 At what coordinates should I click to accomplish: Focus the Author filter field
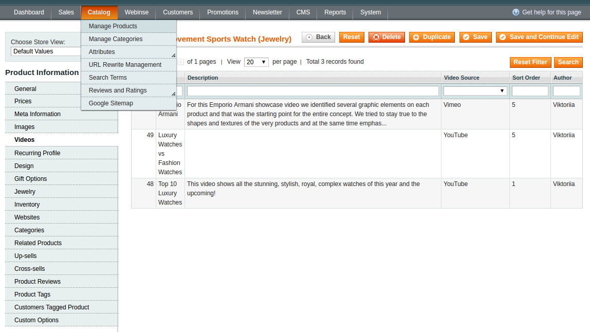click(x=566, y=91)
